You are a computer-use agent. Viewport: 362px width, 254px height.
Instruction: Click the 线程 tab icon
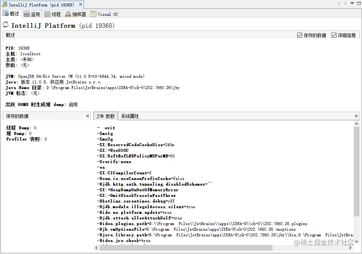tap(47, 14)
